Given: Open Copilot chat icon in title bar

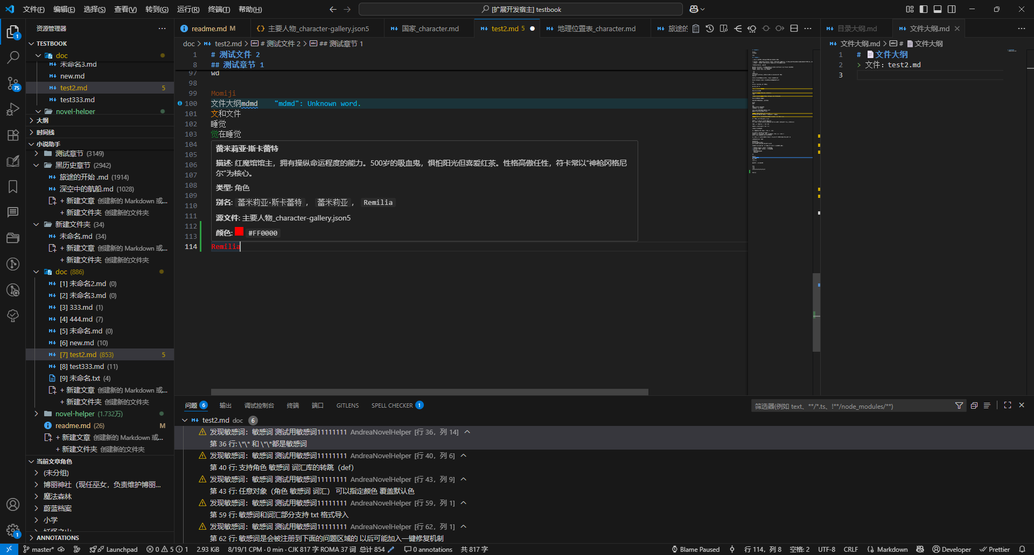Looking at the screenshot, I should (x=694, y=9).
